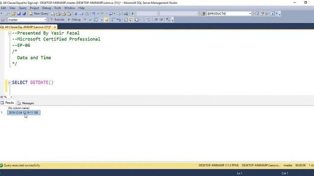314x176 pixels.
Task: Open the standard toolbar overflow options
Action: 280,14
